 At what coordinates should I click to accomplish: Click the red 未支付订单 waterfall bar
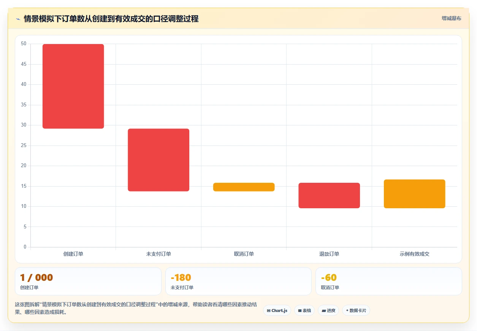(x=158, y=160)
